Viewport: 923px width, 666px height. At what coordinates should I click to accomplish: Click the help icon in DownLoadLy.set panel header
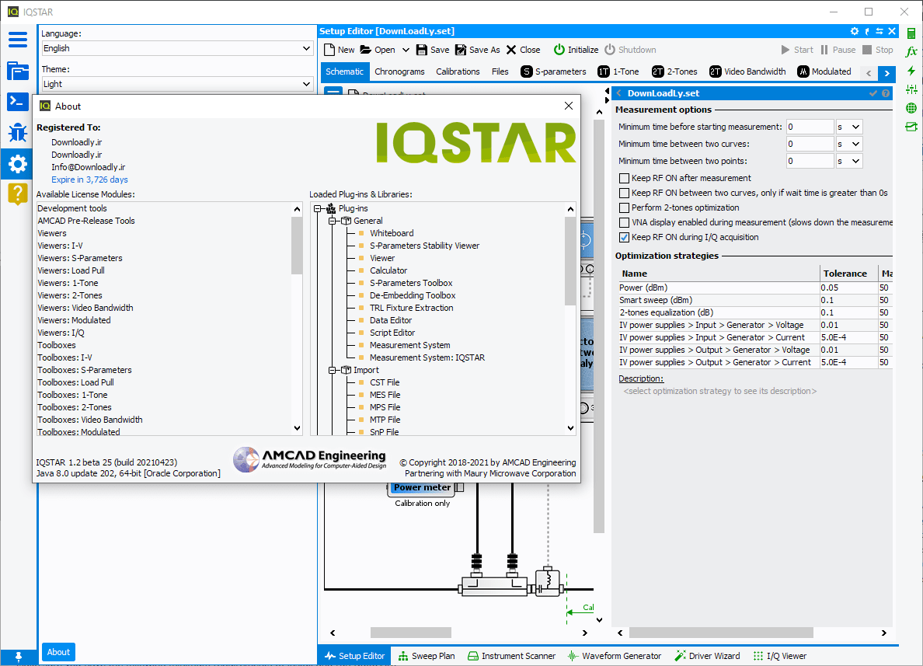pyautogui.click(x=886, y=93)
